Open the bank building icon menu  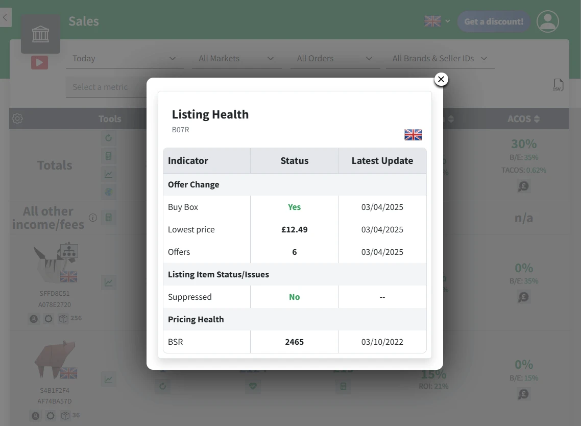[40, 34]
